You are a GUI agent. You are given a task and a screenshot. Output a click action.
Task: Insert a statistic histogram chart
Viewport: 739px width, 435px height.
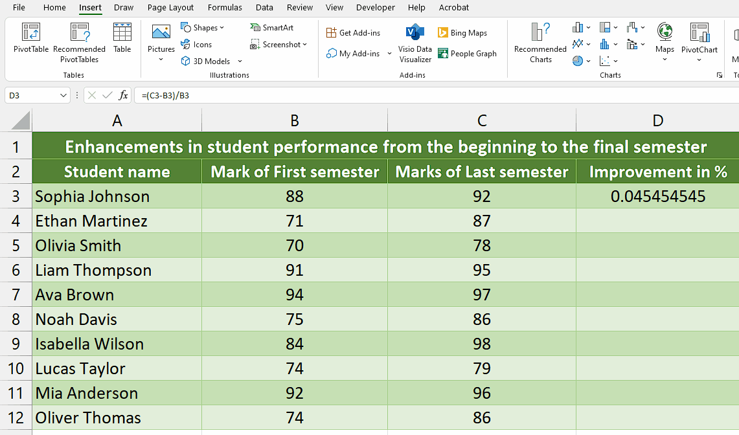click(x=605, y=44)
